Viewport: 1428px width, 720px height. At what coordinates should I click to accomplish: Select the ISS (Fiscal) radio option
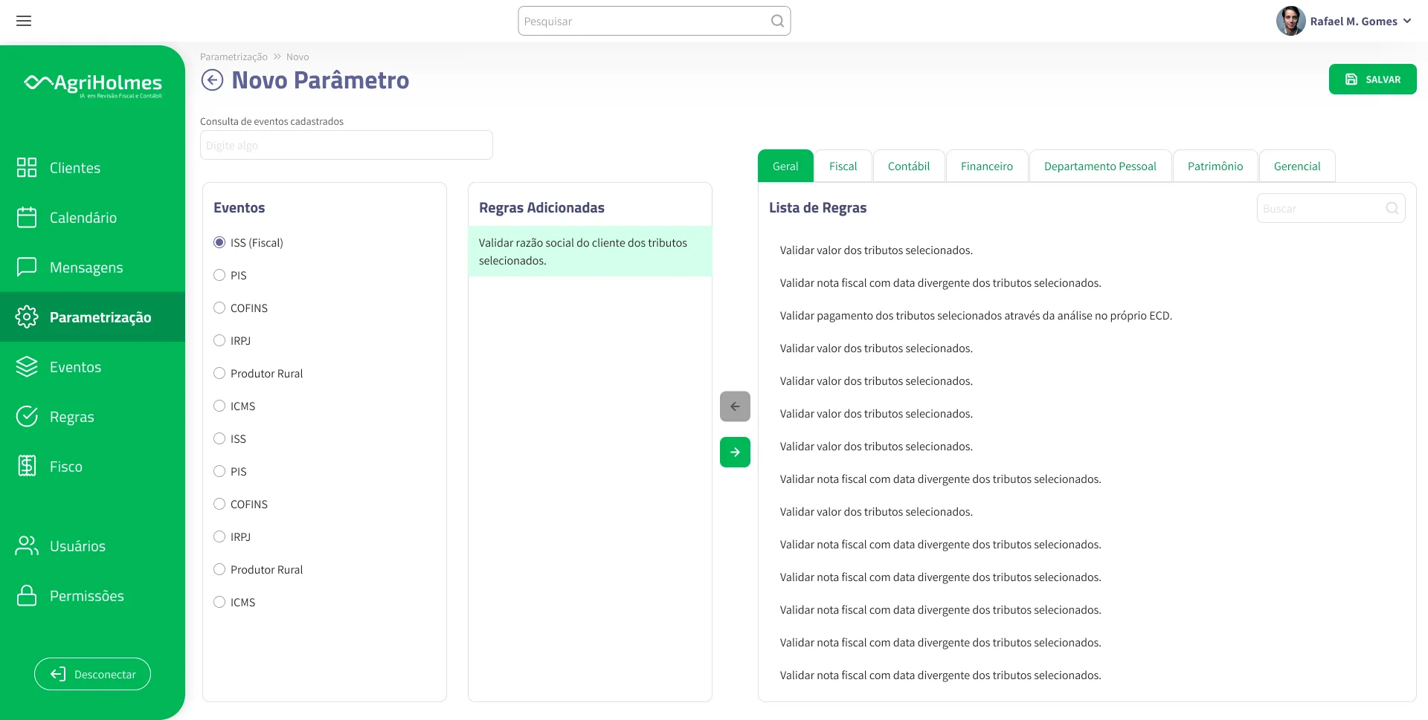[219, 242]
